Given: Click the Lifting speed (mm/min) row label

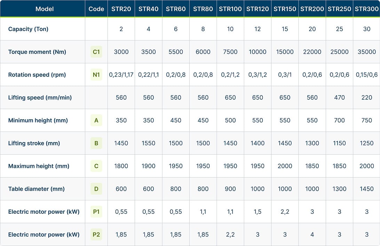Looking at the screenshot, I should click(x=40, y=98).
